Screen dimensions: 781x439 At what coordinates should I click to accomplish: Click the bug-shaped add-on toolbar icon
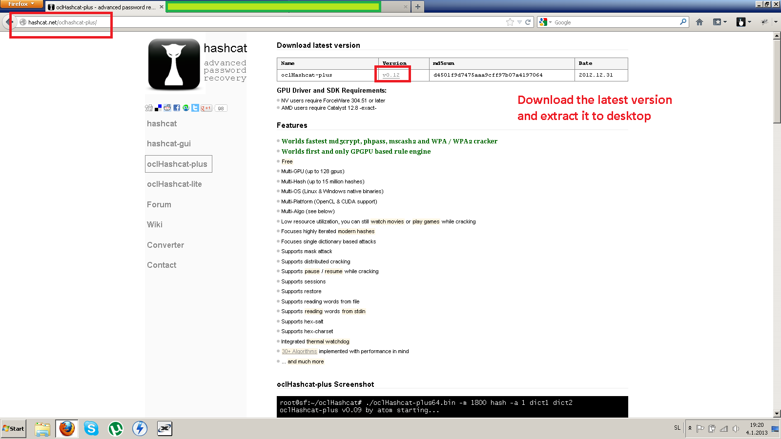point(764,22)
